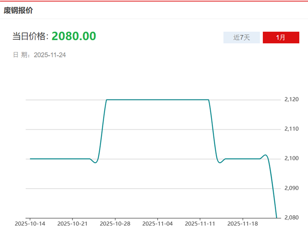This screenshot has width=308, height=227.
Task: Click the green 2080.00 price value
Action: coord(74,36)
